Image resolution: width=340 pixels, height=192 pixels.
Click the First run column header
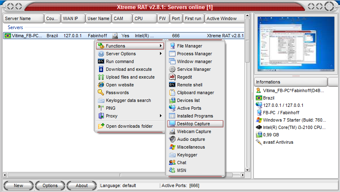(193, 18)
